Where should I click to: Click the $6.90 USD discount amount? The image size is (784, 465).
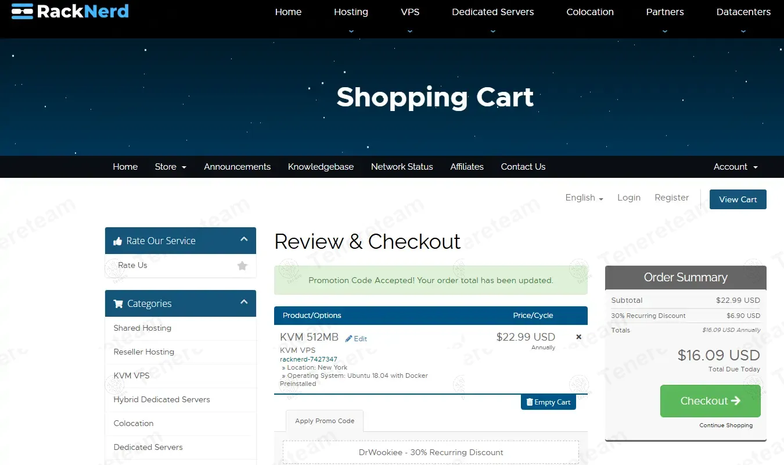click(x=743, y=316)
